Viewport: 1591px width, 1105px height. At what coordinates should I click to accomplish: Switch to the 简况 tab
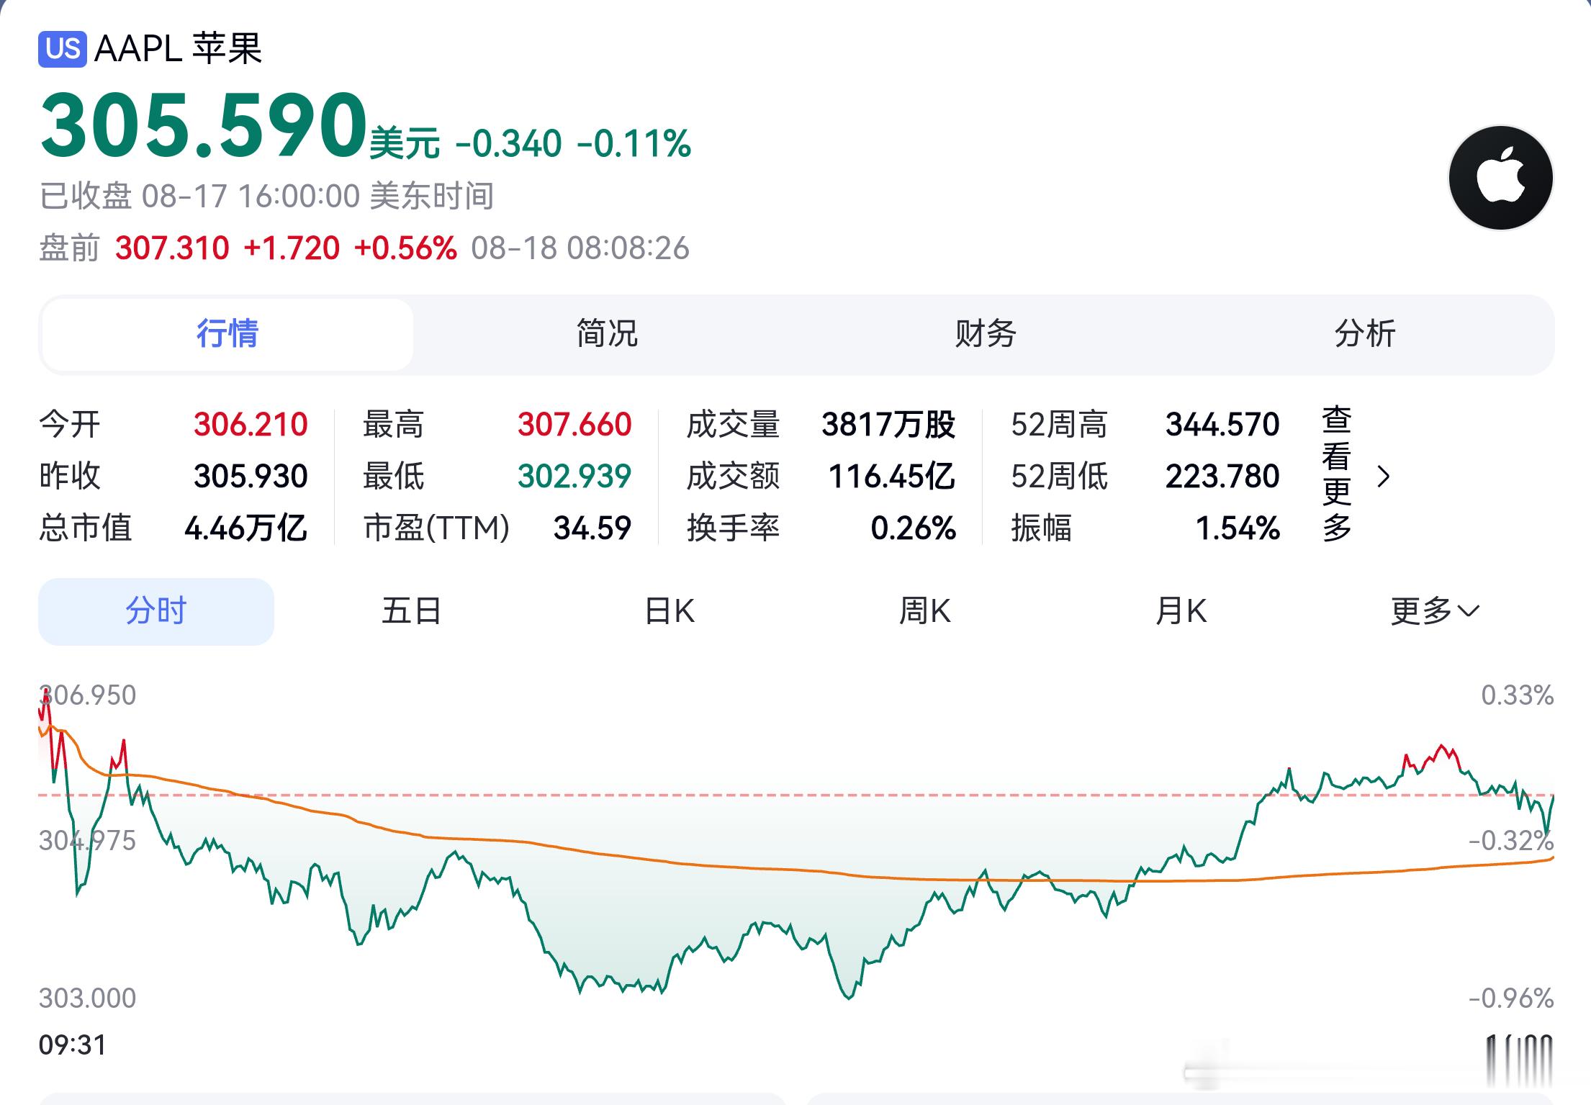click(x=607, y=334)
